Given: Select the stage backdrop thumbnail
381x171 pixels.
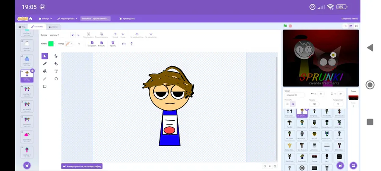Looking at the screenshot, I should pyautogui.click(x=353, y=98).
